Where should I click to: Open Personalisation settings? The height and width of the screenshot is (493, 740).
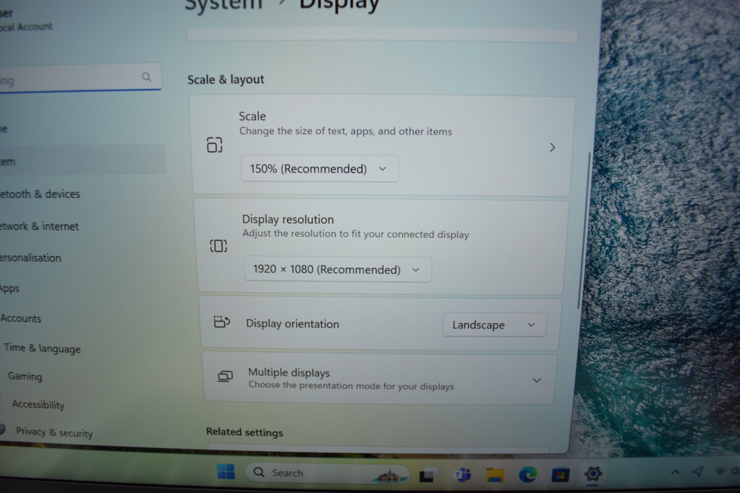[31, 258]
